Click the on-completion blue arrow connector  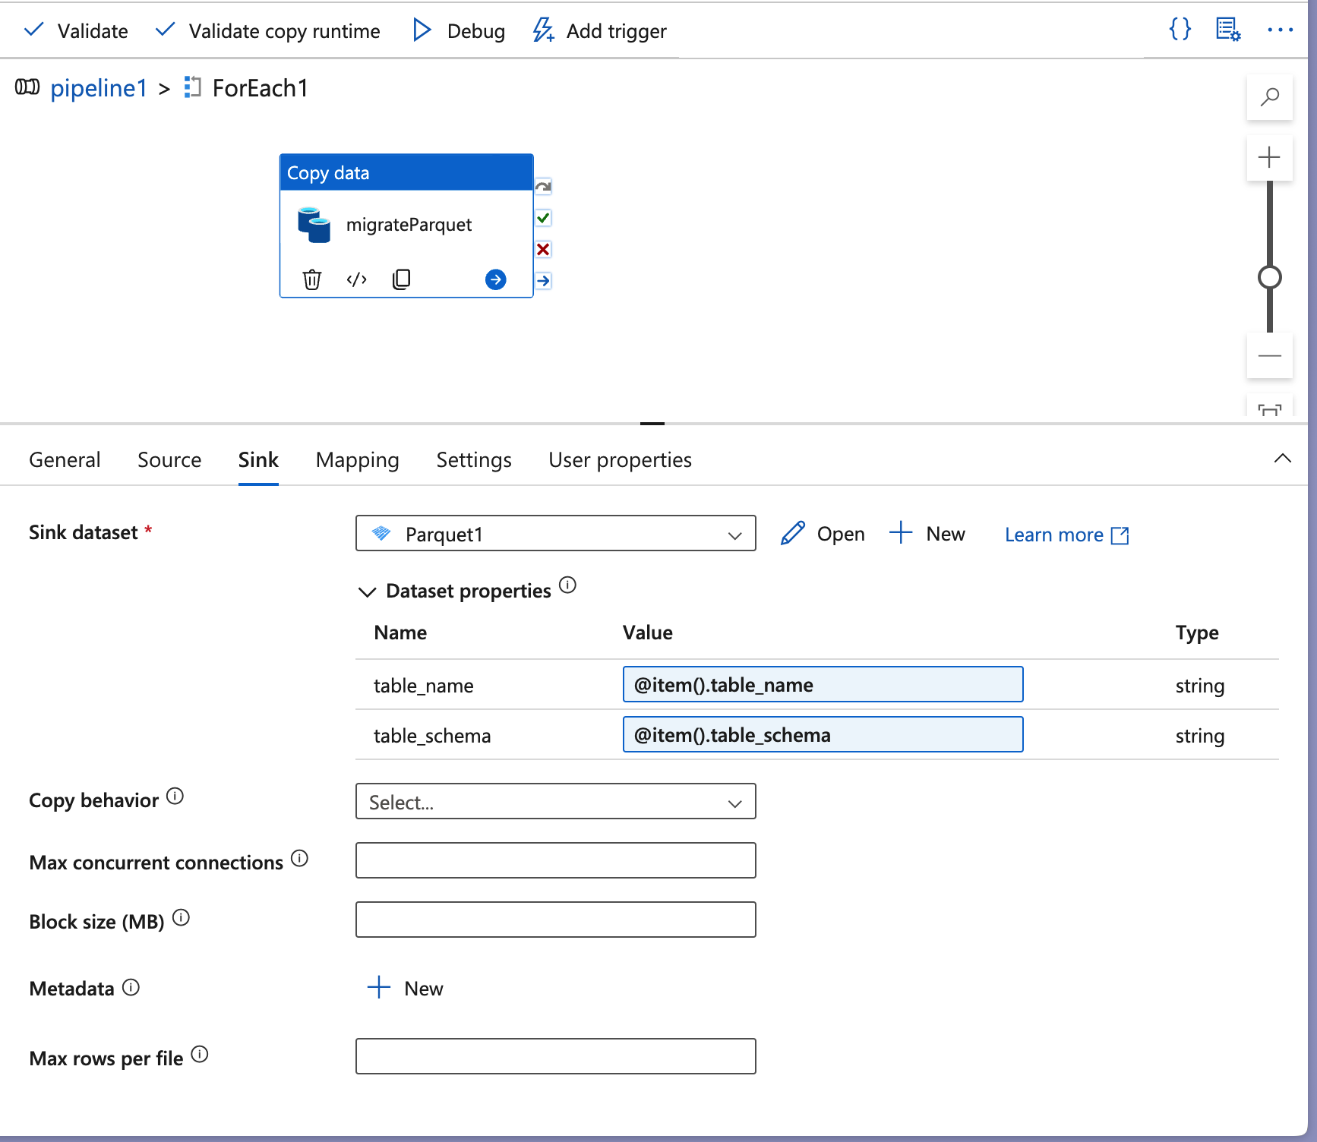click(543, 280)
